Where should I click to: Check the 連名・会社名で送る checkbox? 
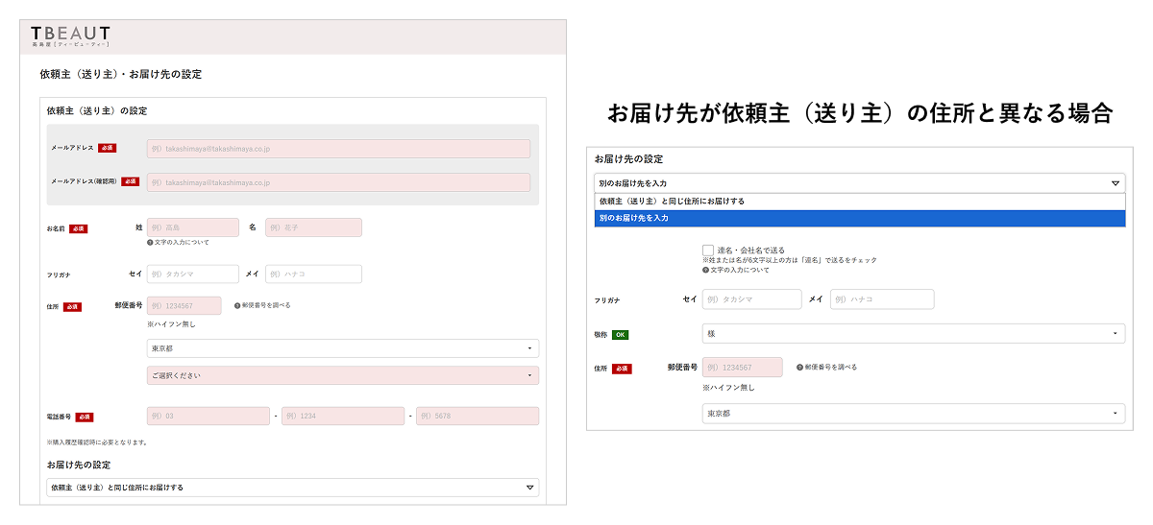coord(708,250)
